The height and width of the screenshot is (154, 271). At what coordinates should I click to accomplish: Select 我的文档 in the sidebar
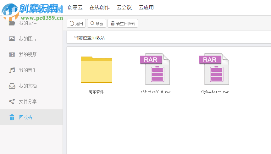point(28,86)
